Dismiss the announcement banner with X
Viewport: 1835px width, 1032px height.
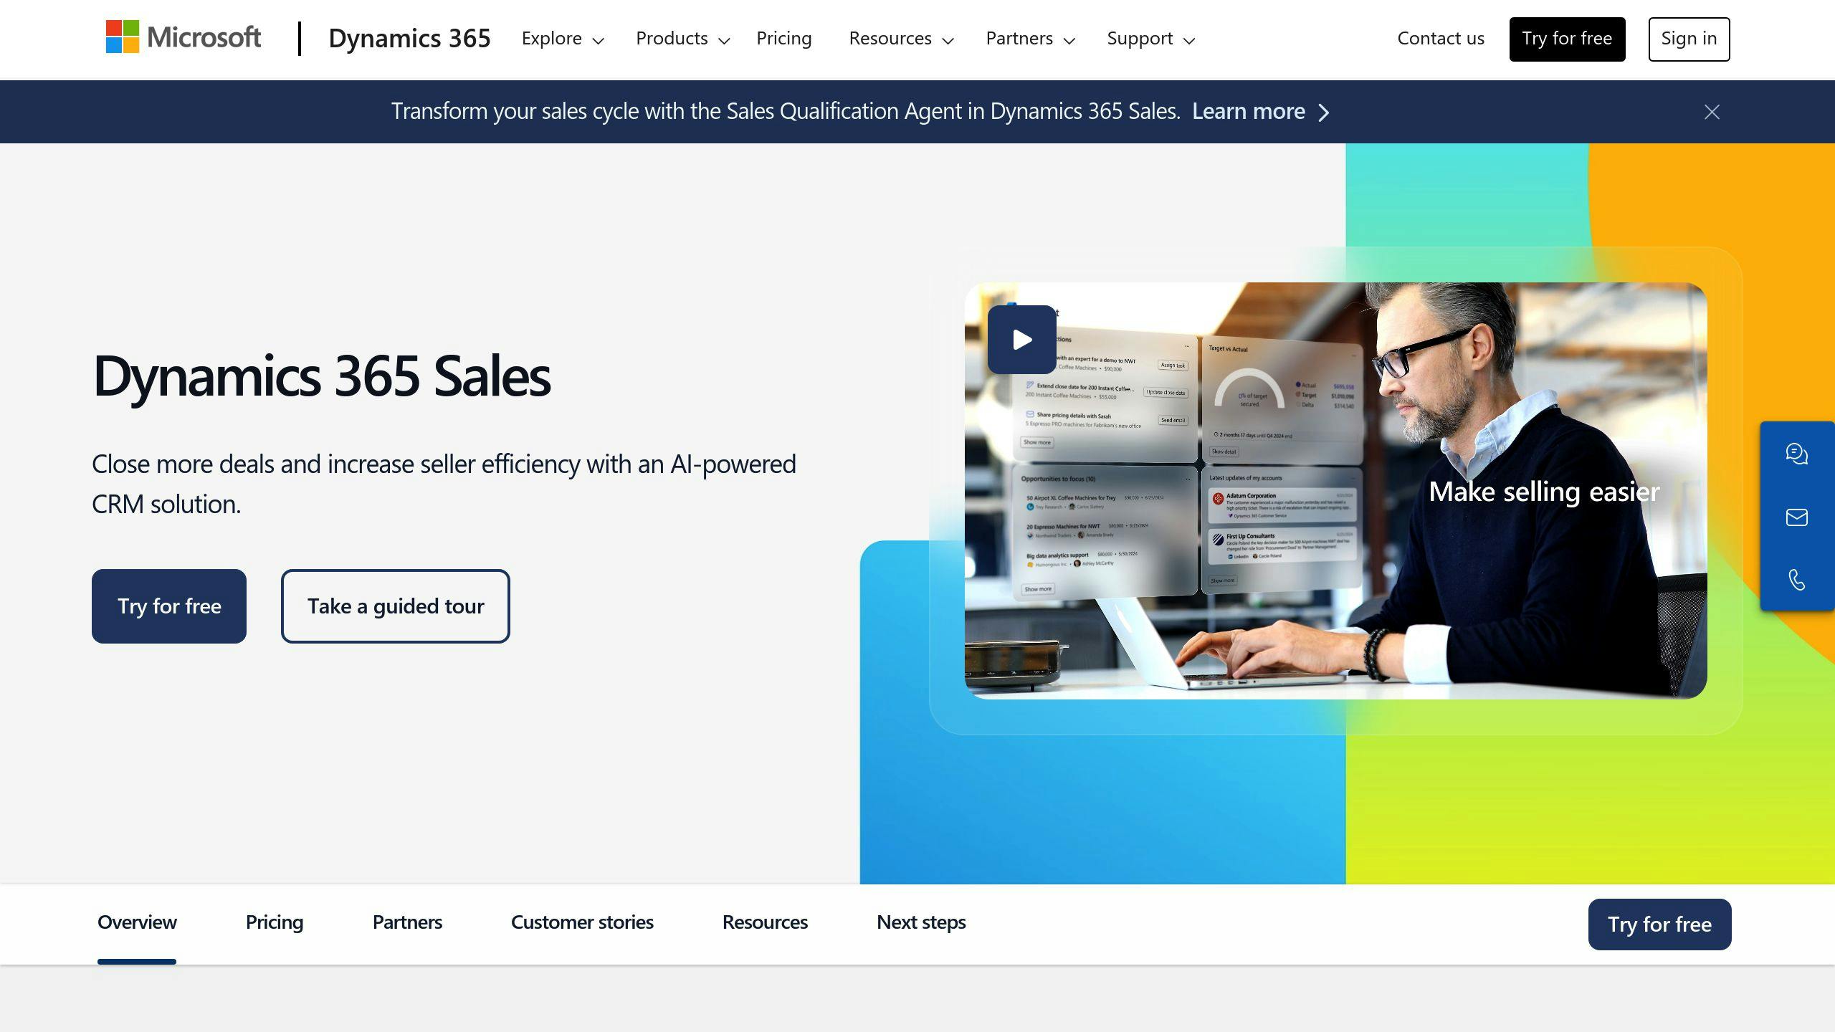tap(1712, 112)
